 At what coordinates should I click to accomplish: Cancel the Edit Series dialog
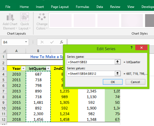pos(135,82)
